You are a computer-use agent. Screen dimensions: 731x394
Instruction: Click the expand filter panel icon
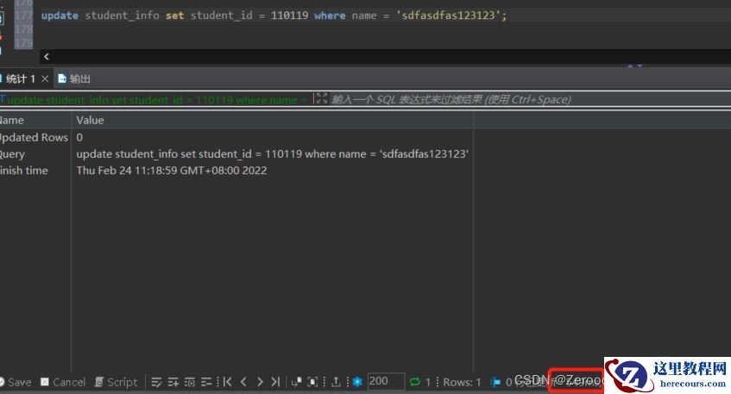[x=321, y=98]
